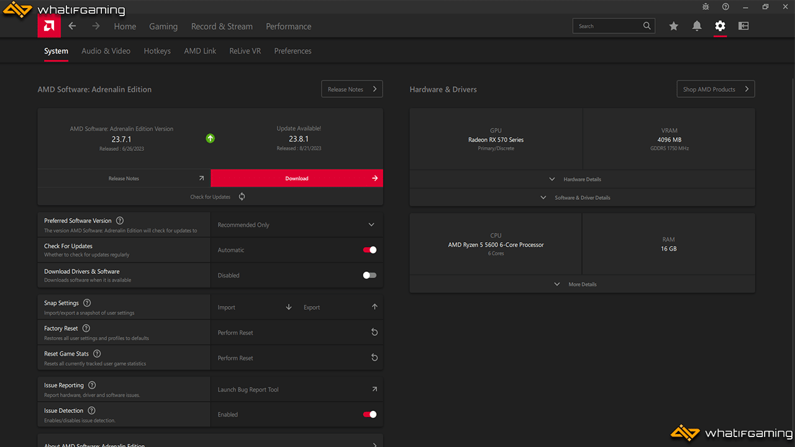Switch to the Audio & Video tab
The width and height of the screenshot is (795, 447).
pyautogui.click(x=106, y=51)
